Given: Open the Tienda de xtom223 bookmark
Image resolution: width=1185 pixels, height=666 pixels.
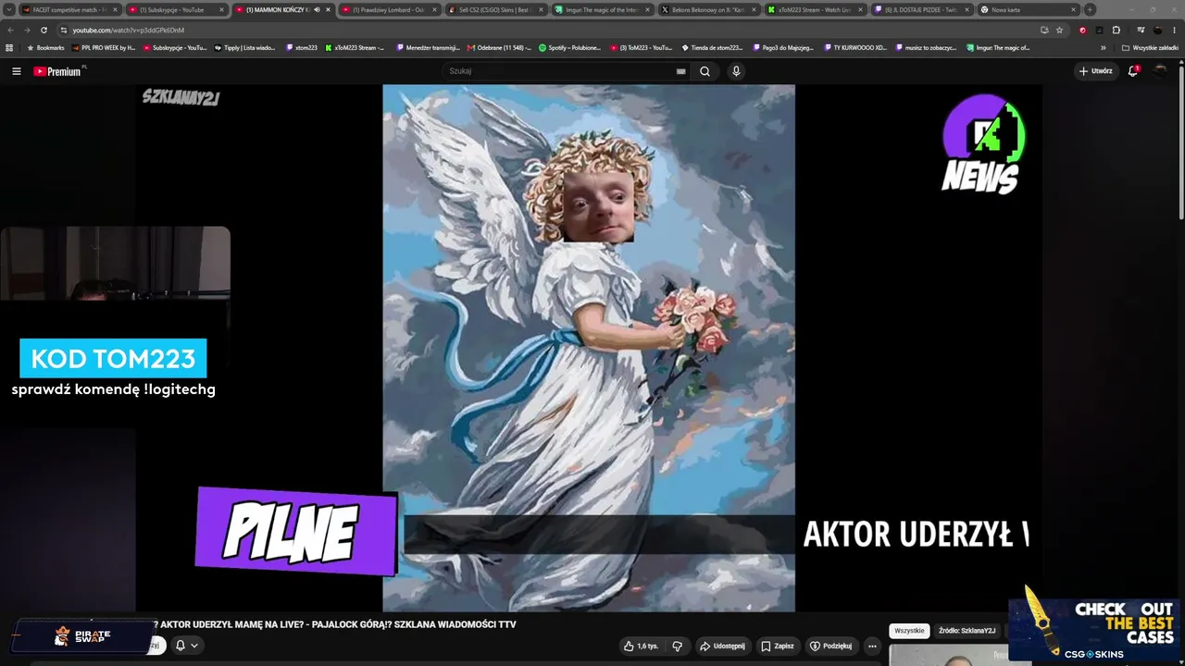Looking at the screenshot, I should coord(713,47).
